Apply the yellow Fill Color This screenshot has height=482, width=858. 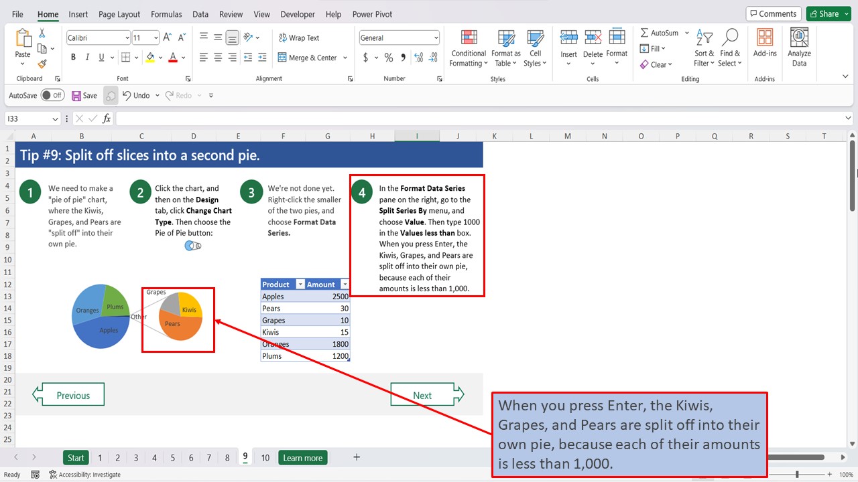(x=150, y=58)
